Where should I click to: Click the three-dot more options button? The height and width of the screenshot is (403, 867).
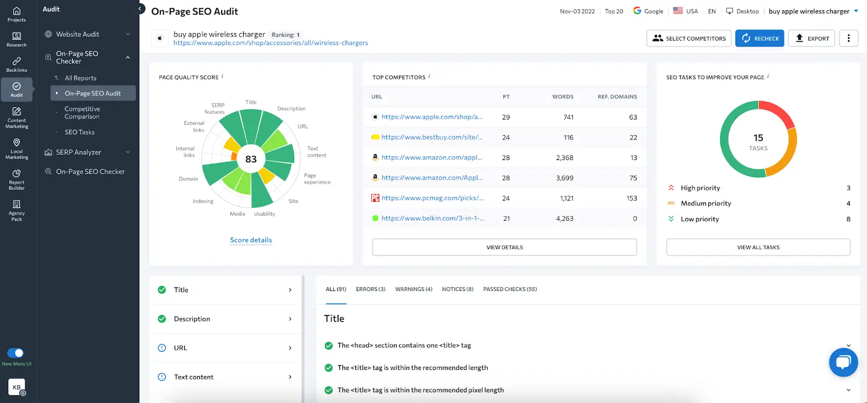[849, 38]
